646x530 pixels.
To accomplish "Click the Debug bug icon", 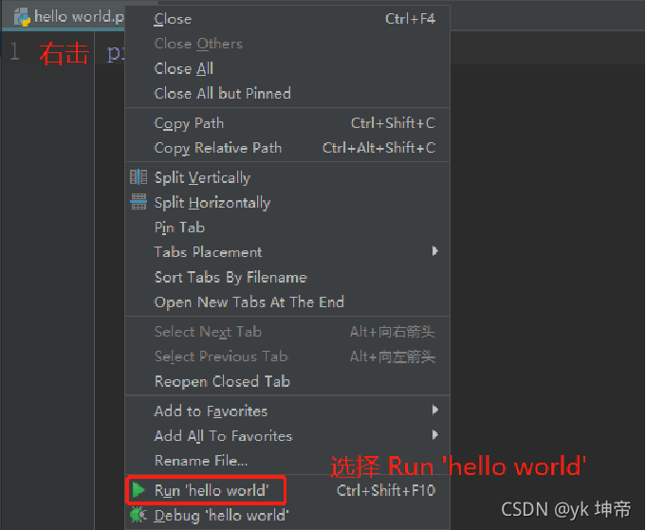I will [x=138, y=515].
